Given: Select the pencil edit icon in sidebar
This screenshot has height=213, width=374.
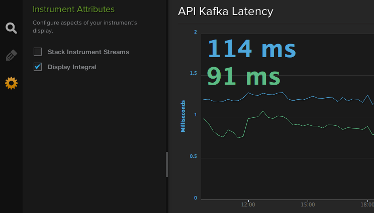Looking at the screenshot, I should coord(11,55).
